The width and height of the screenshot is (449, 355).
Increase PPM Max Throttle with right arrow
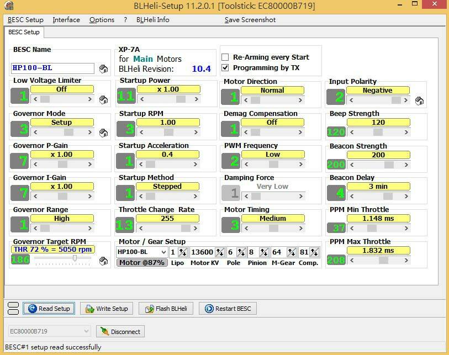tap(406, 261)
